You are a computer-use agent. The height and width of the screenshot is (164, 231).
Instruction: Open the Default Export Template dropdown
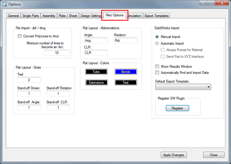pos(183,87)
